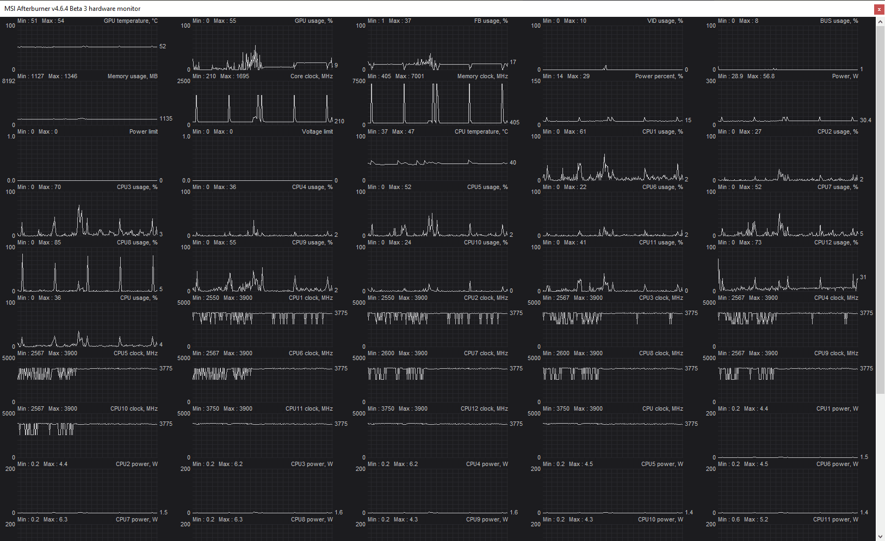This screenshot has width=885, height=541.
Task: Select the CPU5 clock graph
Action: (x=88, y=380)
